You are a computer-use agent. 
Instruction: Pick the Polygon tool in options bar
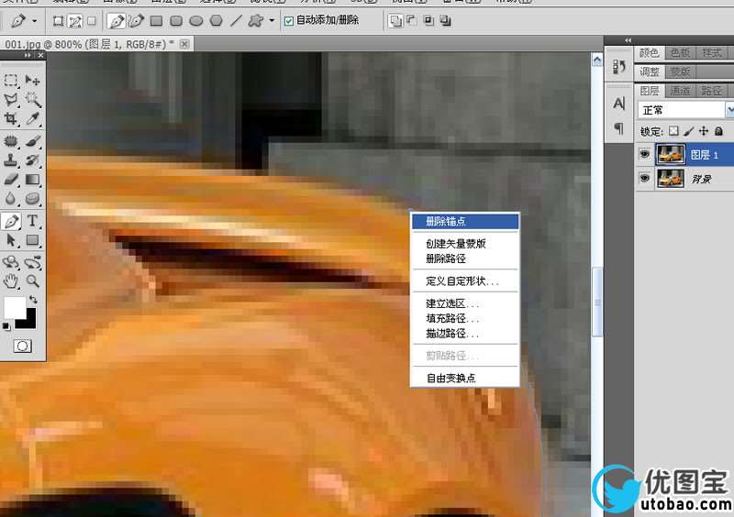[216, 20]
